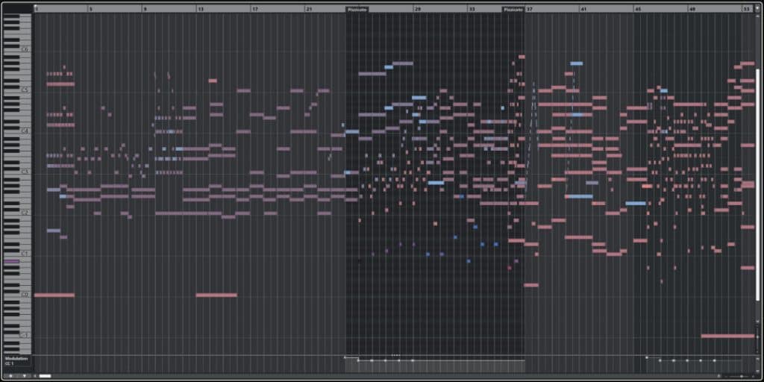Select the long C0 note at bar 13
Screen dimensions: 764x382
coord(216,295)
